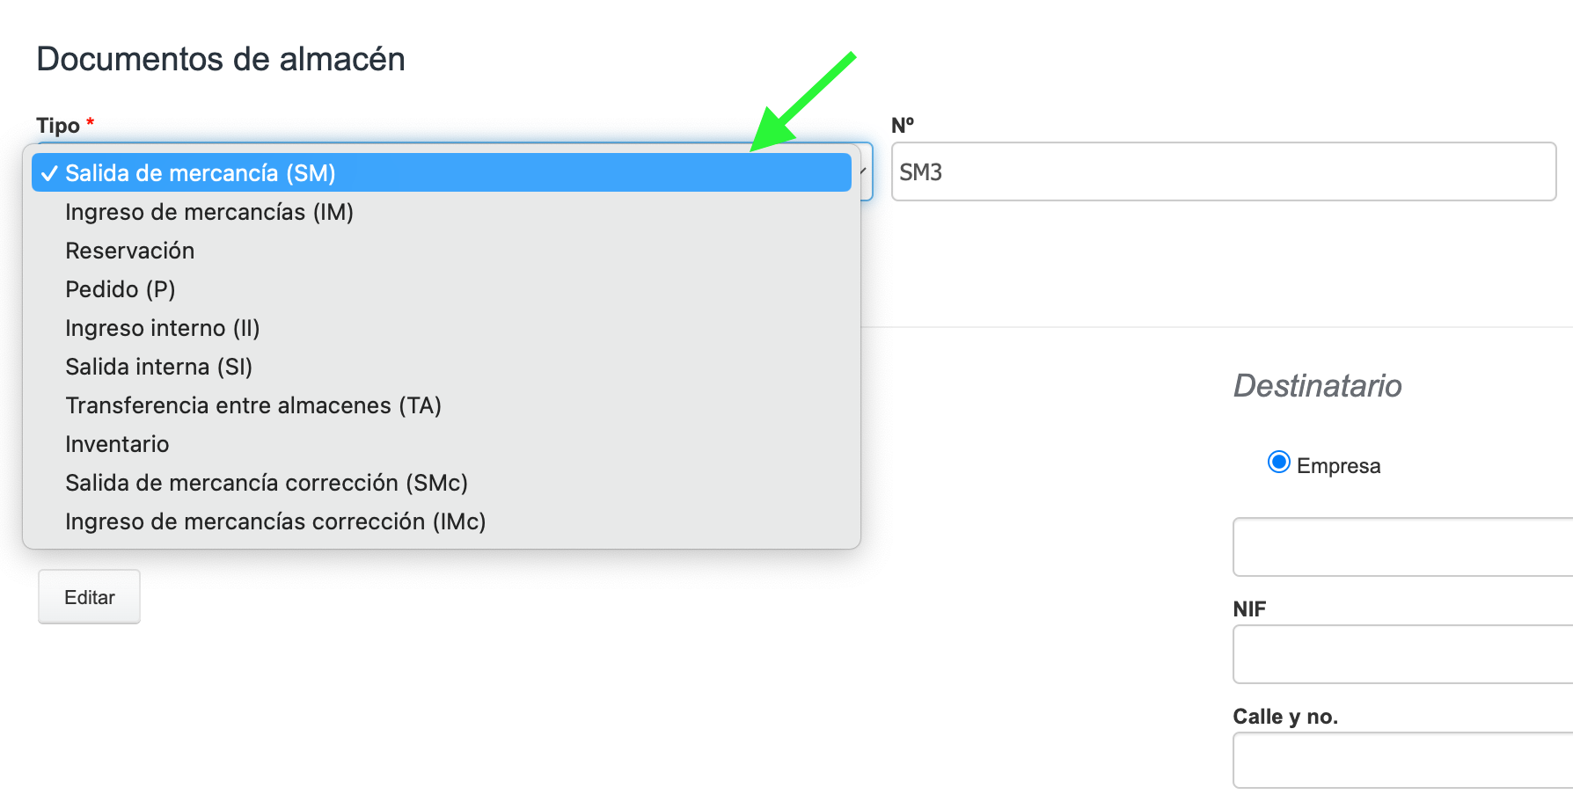Select Inventario document type

coord(117,444)
